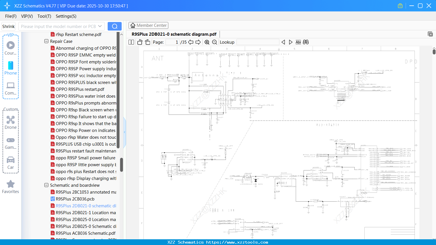Open the Tool(T) menu
The width and height of the screenshot is (436, 245).
(x=44, y=16)
